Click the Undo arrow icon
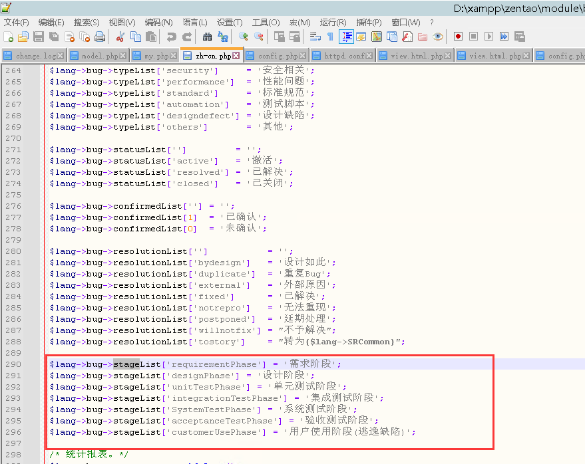Viewport: 585px width, 464px height. (172, 37)
